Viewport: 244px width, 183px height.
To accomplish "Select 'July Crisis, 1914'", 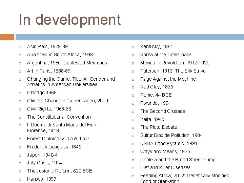I will tap(44, 163).
